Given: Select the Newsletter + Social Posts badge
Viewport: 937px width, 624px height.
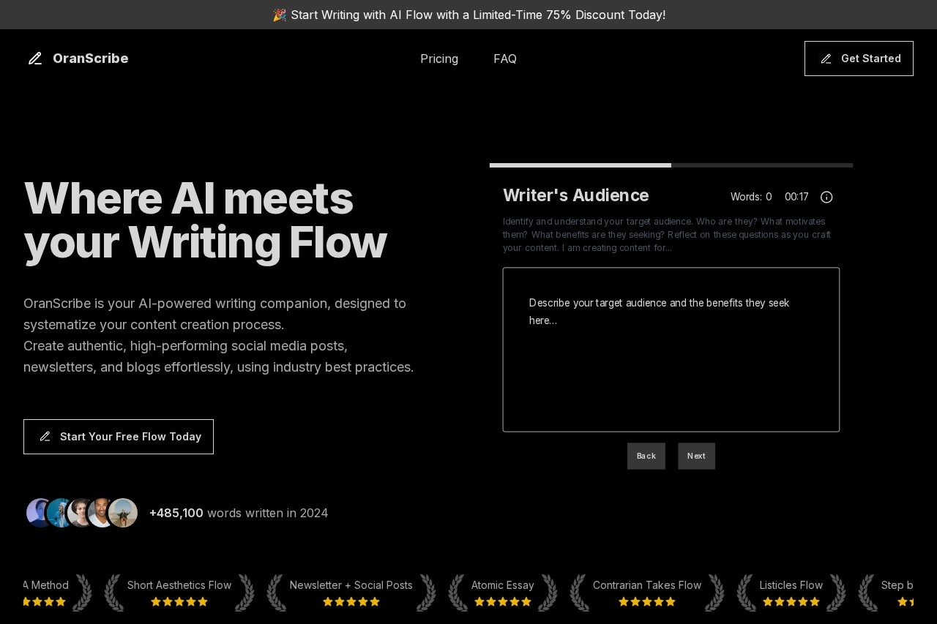Looking at the screenshot, I should 351,585.
